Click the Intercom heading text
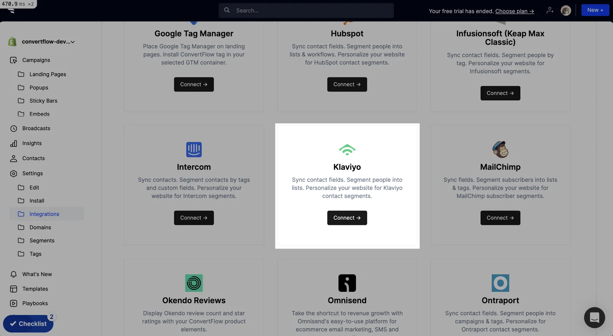The image size is (613, 336). coord(194,167)
